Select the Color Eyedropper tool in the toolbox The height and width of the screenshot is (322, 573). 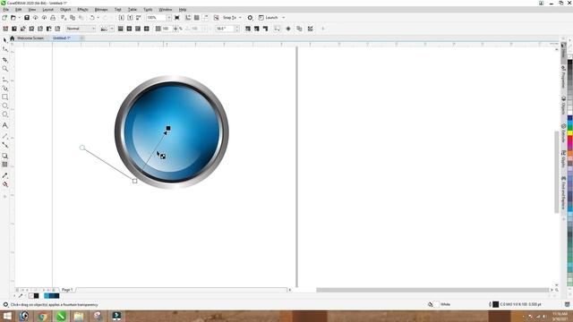[4, 175]
